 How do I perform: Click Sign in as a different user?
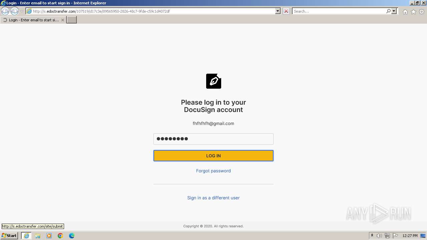[x=213, y=198]
